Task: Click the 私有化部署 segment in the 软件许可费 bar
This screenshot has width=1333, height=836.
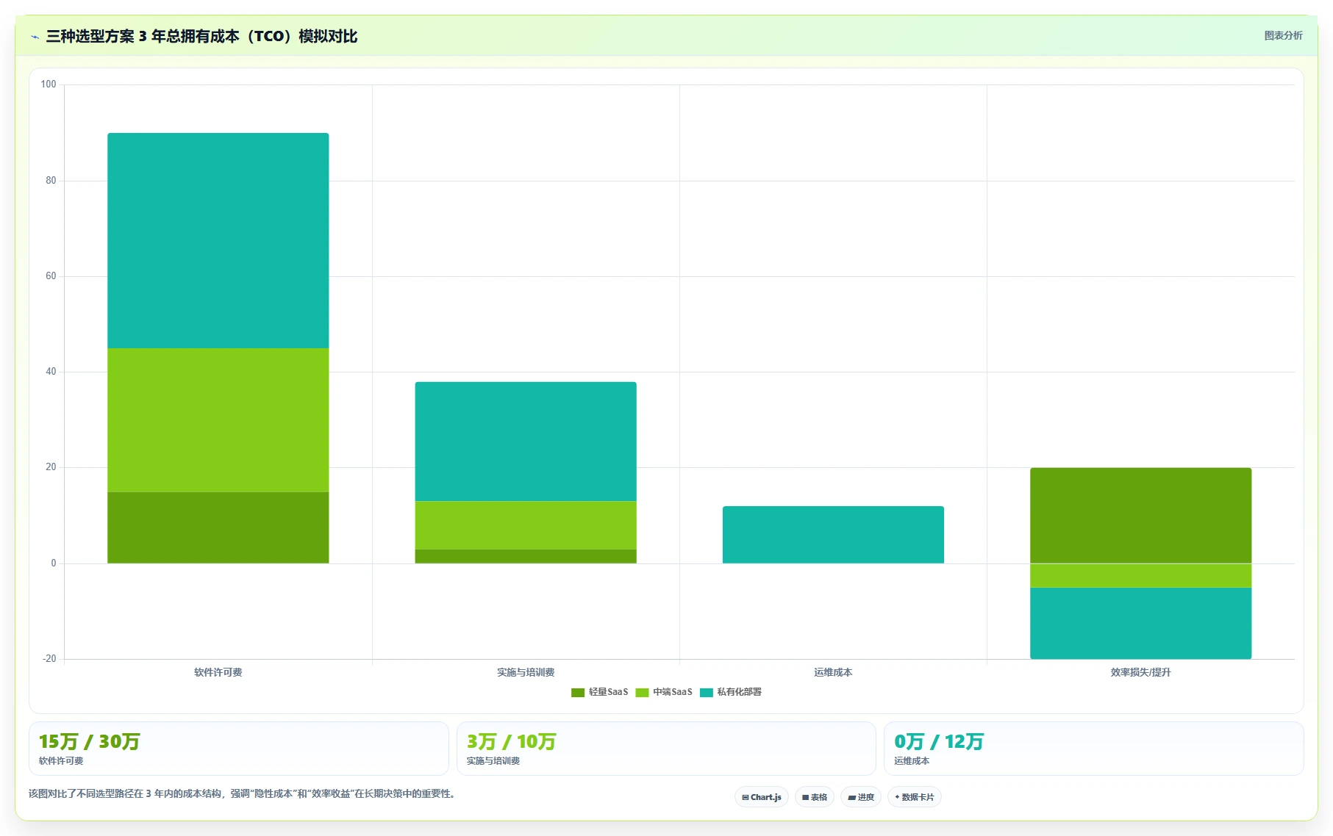Action: click(x=218, y=240)
